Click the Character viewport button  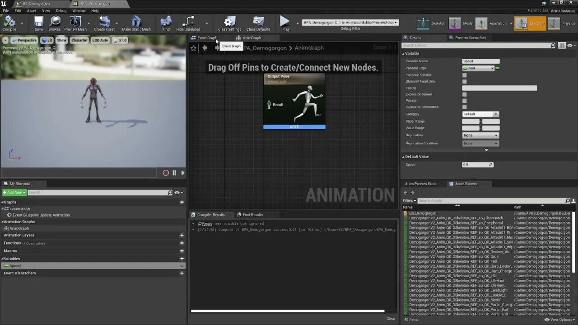[79, 40]
